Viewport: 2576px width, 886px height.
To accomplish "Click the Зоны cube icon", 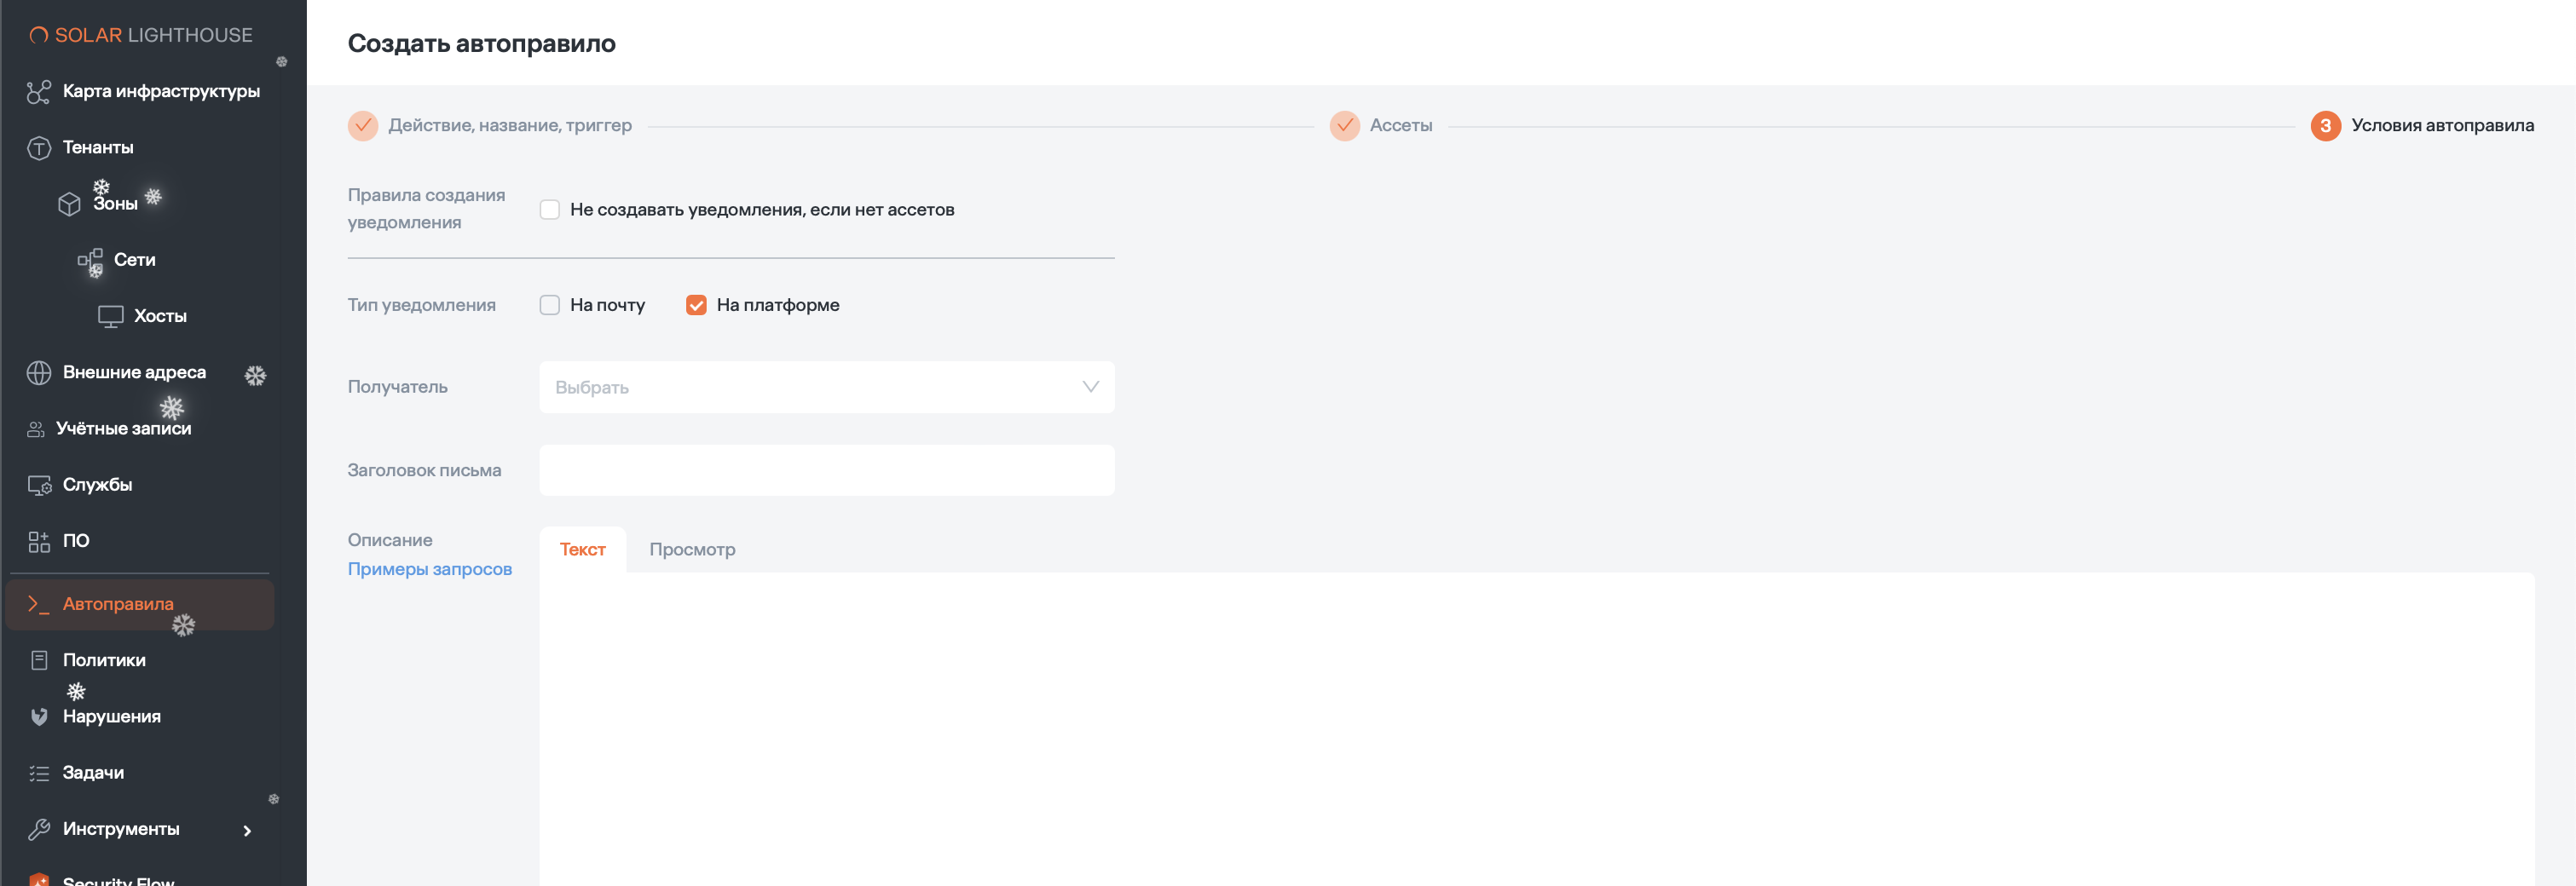I will tap(69, 204).
